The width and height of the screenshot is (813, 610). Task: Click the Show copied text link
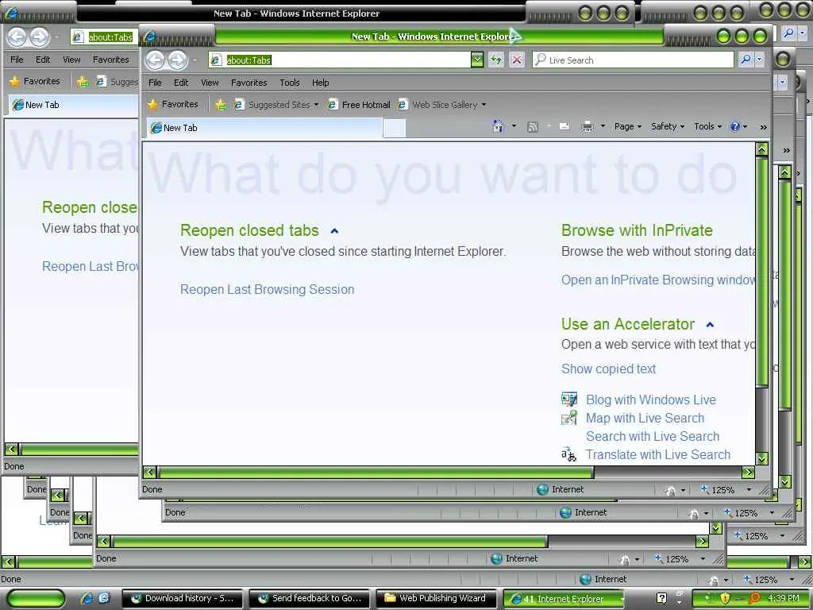pyautogui.click(x=608, y=369)
